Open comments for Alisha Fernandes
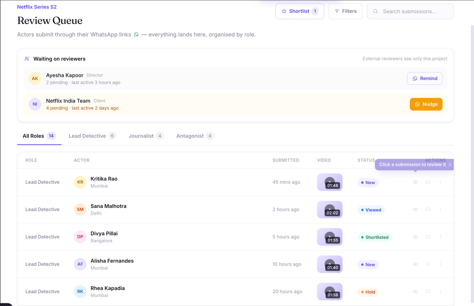 (x=428, y=264)
